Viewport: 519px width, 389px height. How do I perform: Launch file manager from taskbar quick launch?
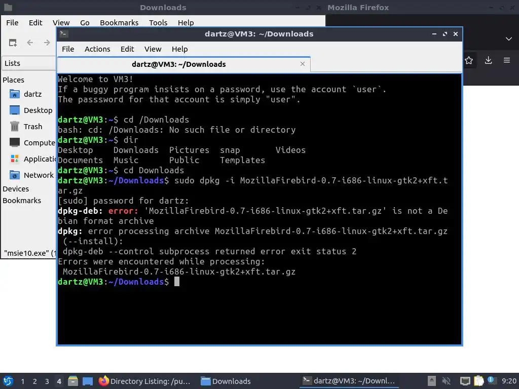point(73,381)
